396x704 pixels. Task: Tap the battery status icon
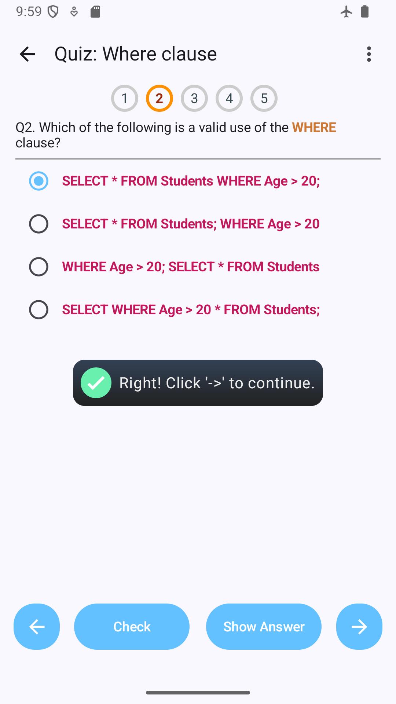pyautogui.click(x=365, y=12)
